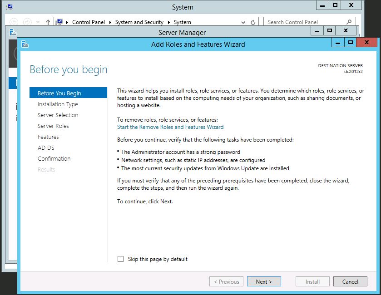The image size is (381, 295).
Task: Click the wizard title bar icon
Action: pyautogui.click(x=25, y=44)
